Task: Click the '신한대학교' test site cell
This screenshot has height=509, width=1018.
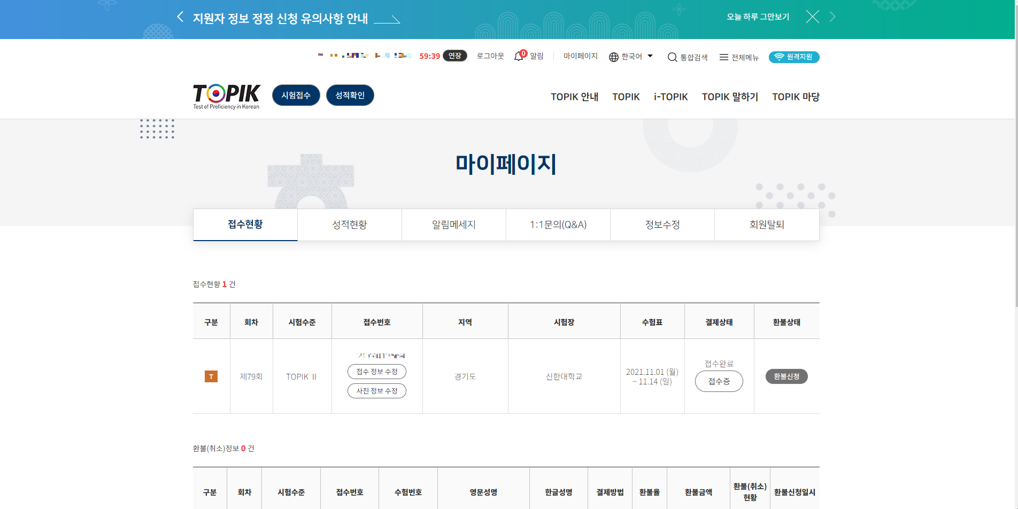Action: [564, 376]
